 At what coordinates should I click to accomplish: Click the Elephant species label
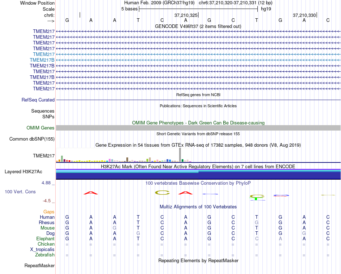point(46,238)
